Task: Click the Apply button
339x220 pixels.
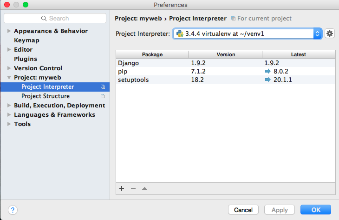Action: tap(280, 210)
